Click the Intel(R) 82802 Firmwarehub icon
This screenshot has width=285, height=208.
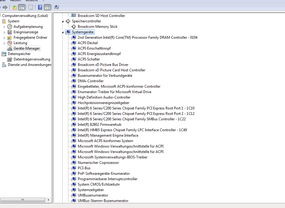click(x=74, y=125)
